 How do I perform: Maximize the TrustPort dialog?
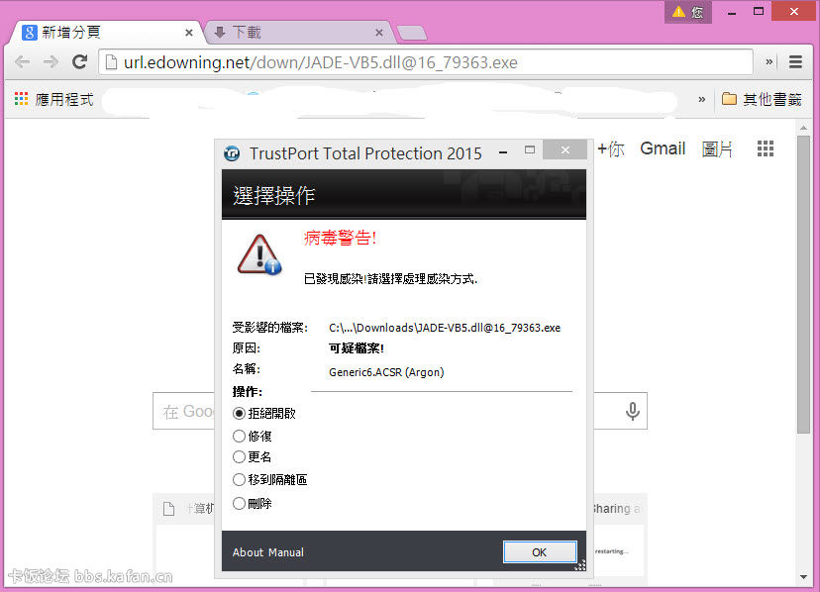[530, 150]
